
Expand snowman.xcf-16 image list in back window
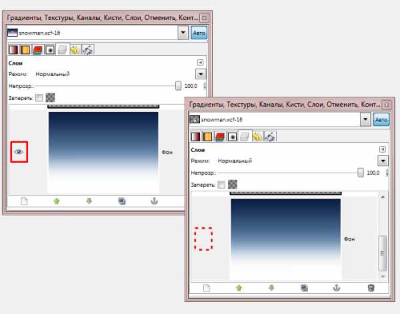183,33
